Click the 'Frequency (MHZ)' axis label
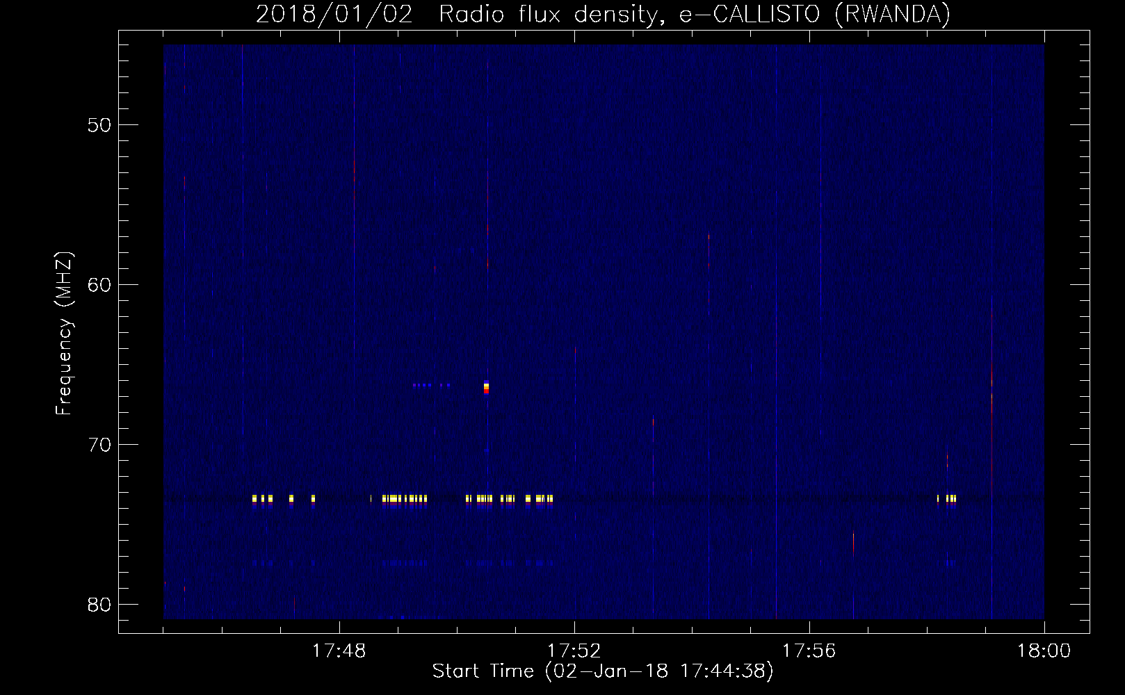The width and height of the screenshot is (1125, 695). [64, 334]
